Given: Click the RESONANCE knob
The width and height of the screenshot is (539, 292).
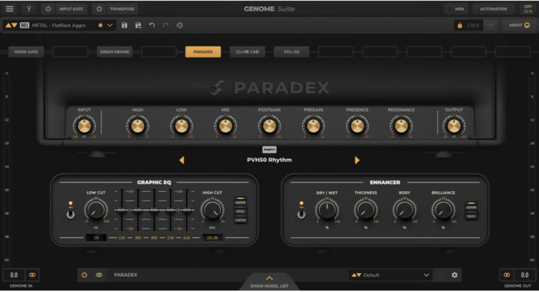Looking at the screenshot, I should (x=401, y=126).
